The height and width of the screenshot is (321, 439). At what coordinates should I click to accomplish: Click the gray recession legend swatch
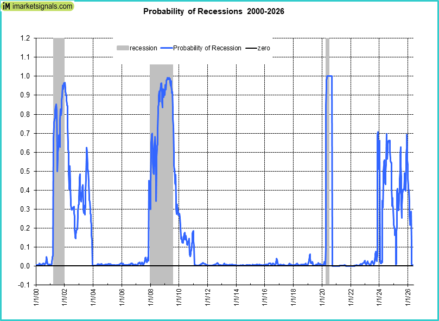123,48
